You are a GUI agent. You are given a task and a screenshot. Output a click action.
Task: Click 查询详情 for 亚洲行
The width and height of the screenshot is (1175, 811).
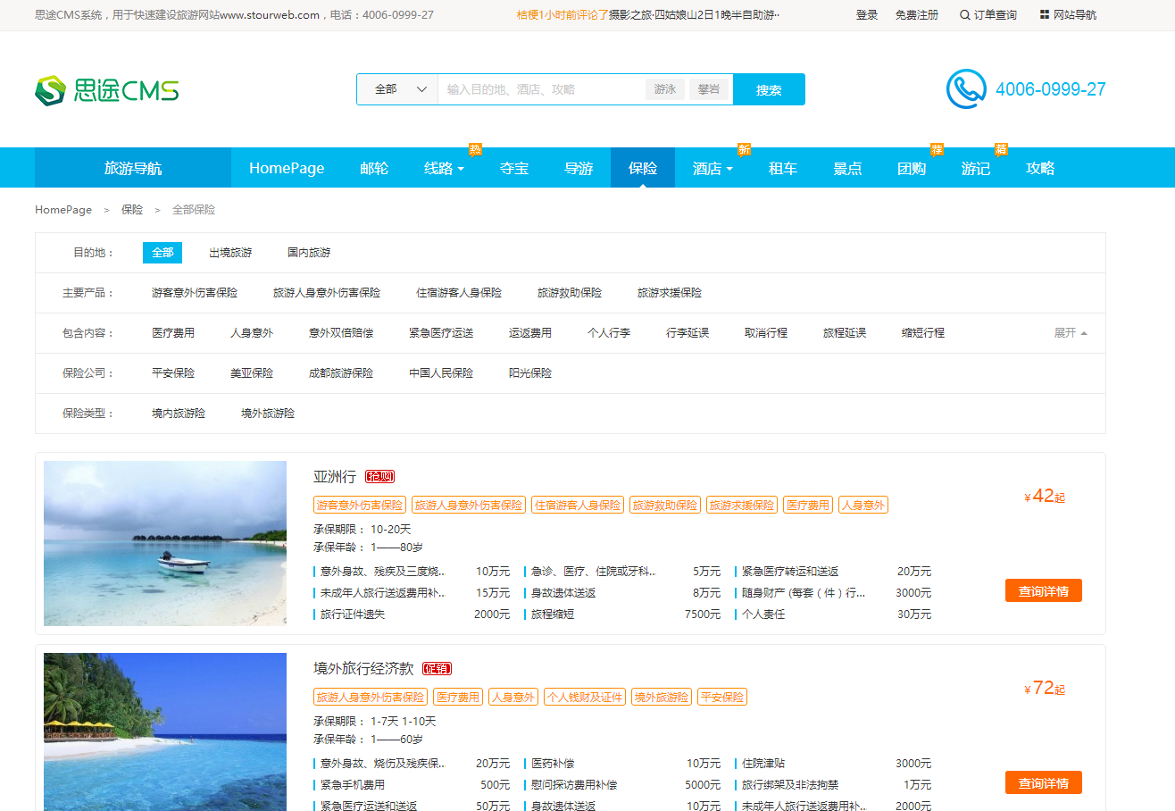tap(1043, 590)
